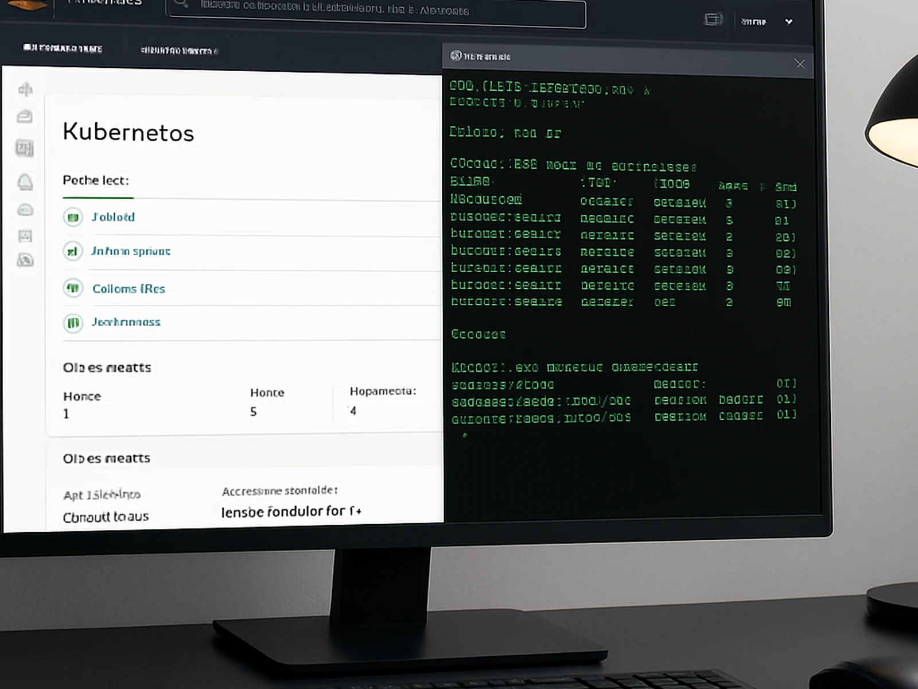Screen dimensions: 918x689
Task: Click the bell-shaped icon in the left sidebar
Action: 25,182
